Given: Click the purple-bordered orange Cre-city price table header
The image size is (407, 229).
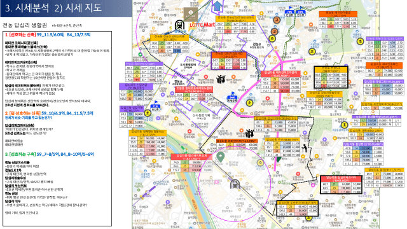Looking at the screenshot, I should click(x=229, y=55).
